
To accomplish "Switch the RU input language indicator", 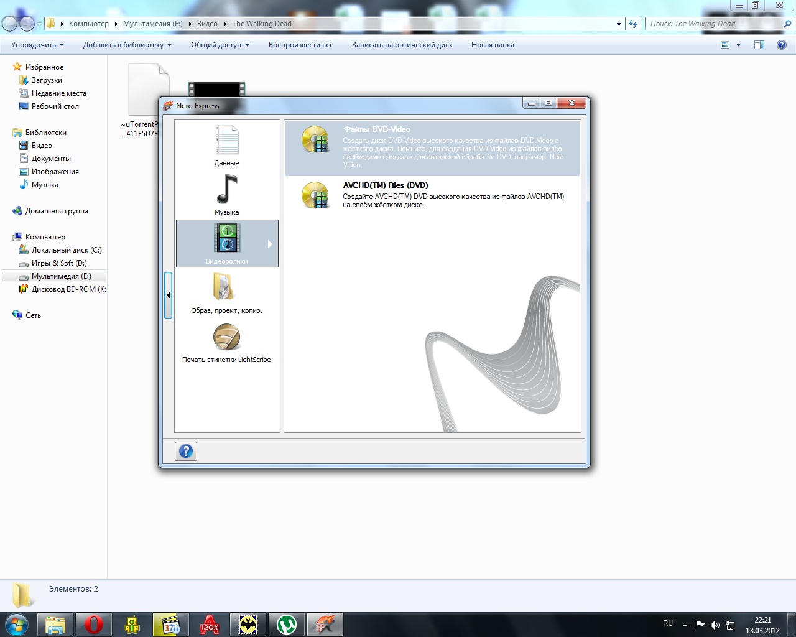I will pos(668,623).
